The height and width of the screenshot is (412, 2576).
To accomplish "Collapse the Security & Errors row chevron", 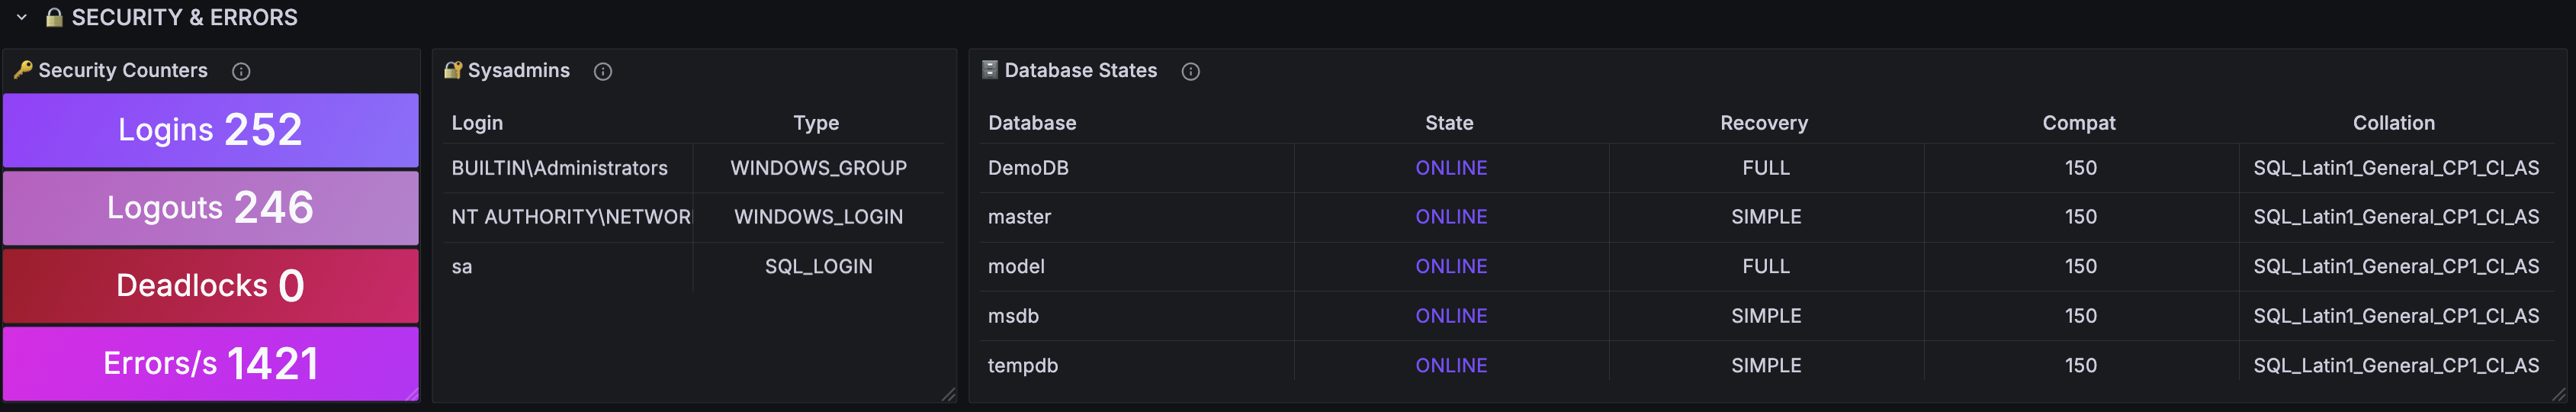I will [x=21, y=17].
